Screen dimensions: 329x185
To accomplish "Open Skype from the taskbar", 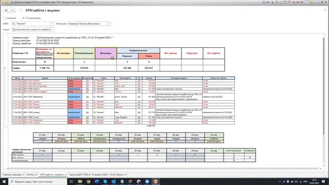I will click(x=105, y=181).
